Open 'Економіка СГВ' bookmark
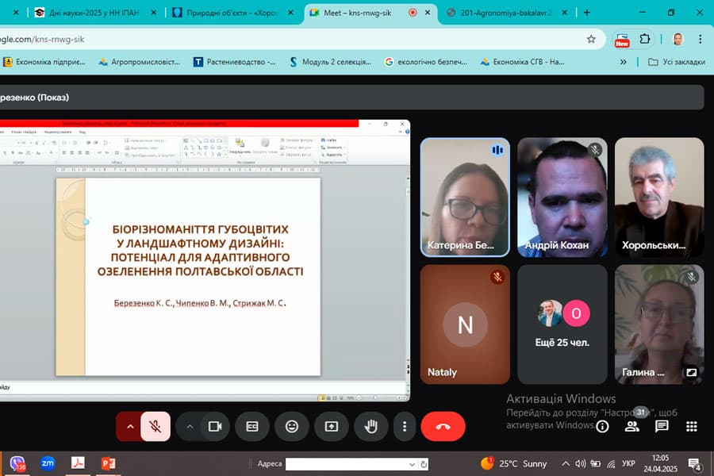 tap(522, 62)
